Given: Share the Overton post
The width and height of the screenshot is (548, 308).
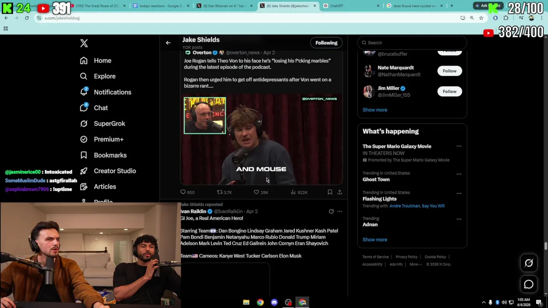Looking at the screenshot, I should click(340, 192).
